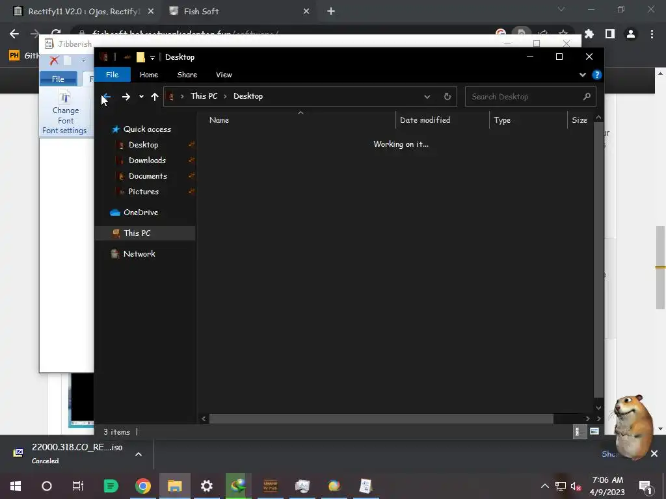Go back in File Explorer navigation
666x499 pixels.
107,97
